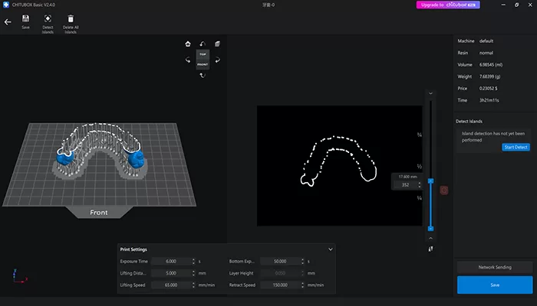Click the Price 0.23052 $ value
The width and height of the screenshot is (537, 306).
[x=489, y=88]
